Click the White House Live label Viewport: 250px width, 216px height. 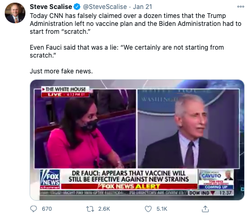[66, 91]
